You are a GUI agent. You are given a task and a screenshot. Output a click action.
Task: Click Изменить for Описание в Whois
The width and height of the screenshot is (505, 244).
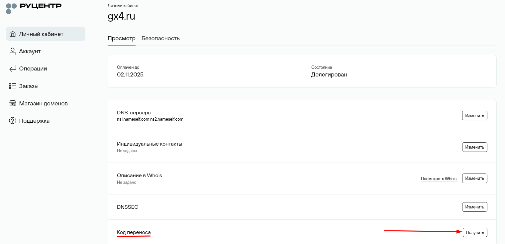click(474, 178)
